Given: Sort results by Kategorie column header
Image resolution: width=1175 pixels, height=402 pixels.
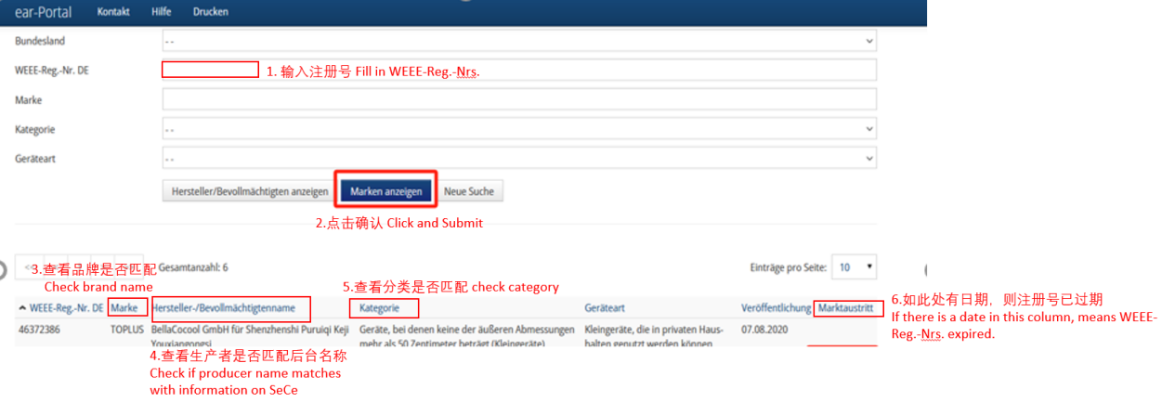Looking at the screenshot, I should tap(383, 308).
